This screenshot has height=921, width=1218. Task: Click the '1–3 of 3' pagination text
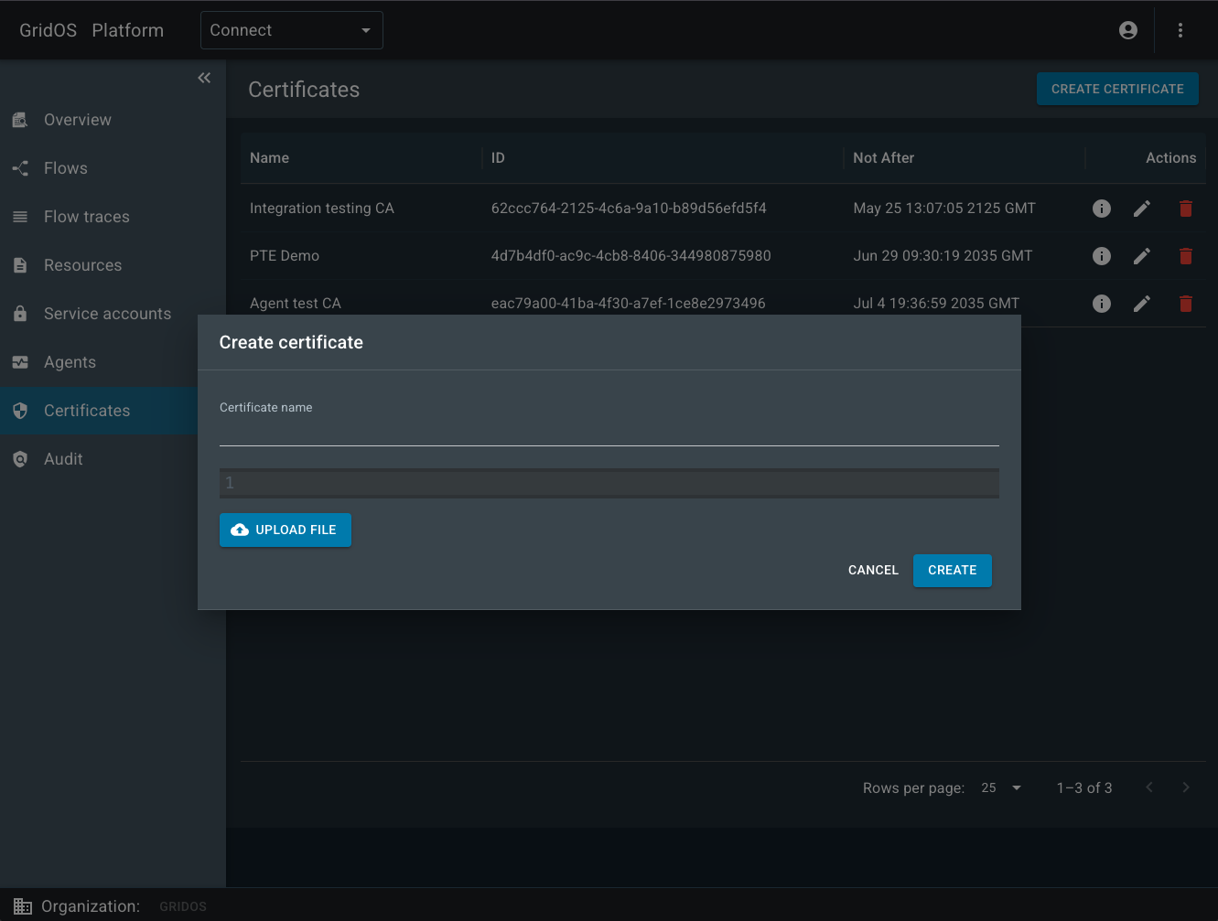tap(1084, 787)
